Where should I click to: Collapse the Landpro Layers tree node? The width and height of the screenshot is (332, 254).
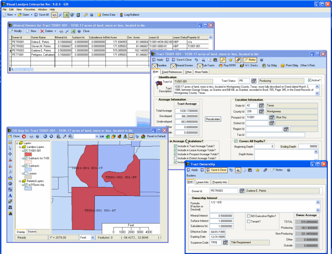pos(20,147)
